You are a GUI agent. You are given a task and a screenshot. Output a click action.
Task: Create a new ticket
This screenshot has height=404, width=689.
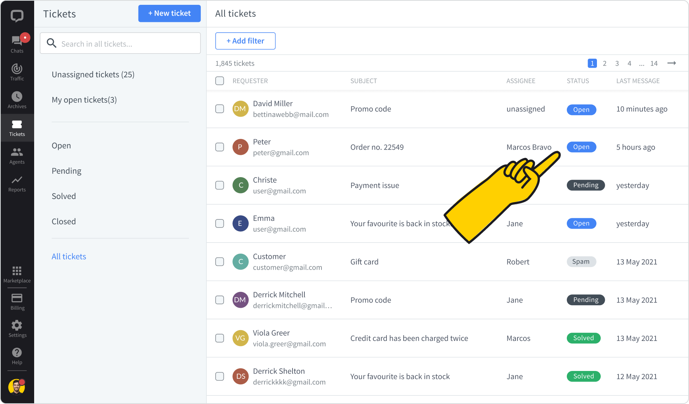(x=169, y=13)
